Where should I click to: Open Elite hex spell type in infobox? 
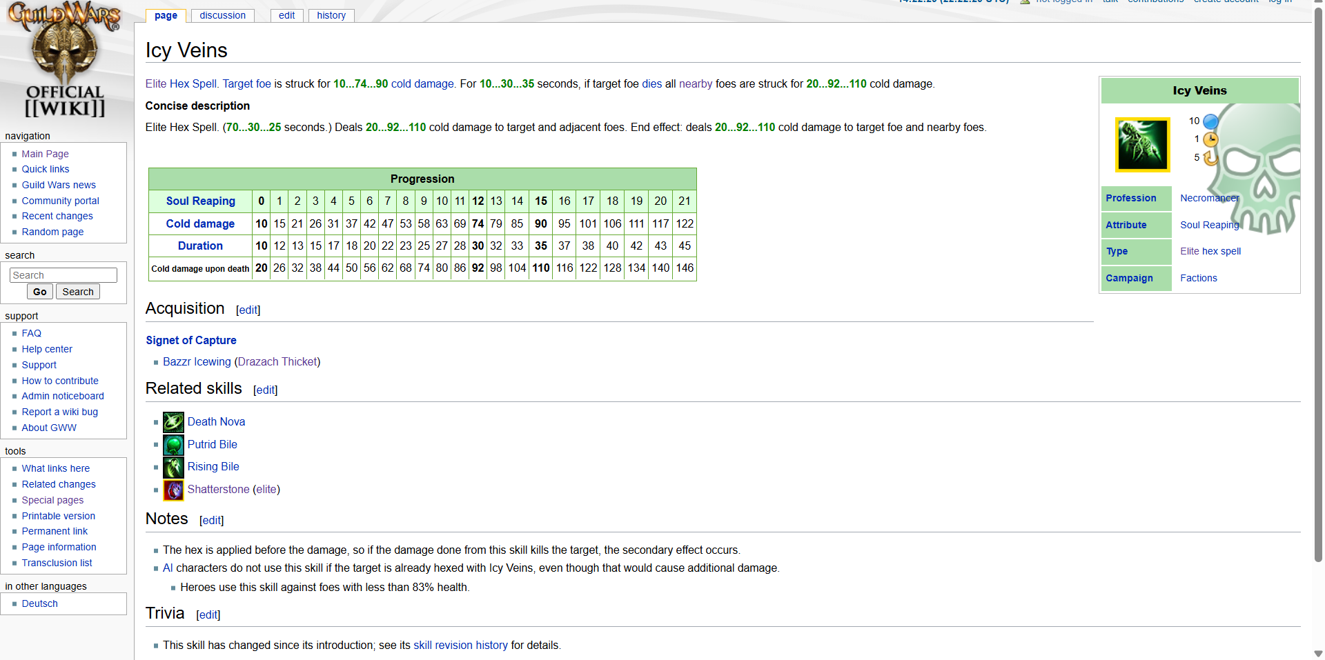pos(1210,251)
